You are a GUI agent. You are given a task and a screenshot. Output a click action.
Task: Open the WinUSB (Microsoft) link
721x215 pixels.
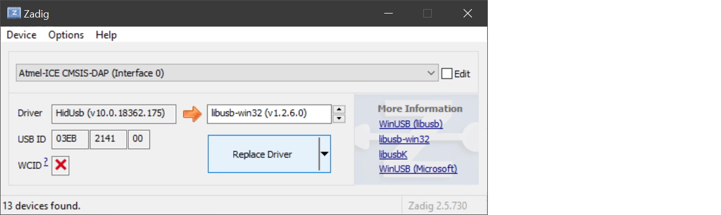point(418,169)
